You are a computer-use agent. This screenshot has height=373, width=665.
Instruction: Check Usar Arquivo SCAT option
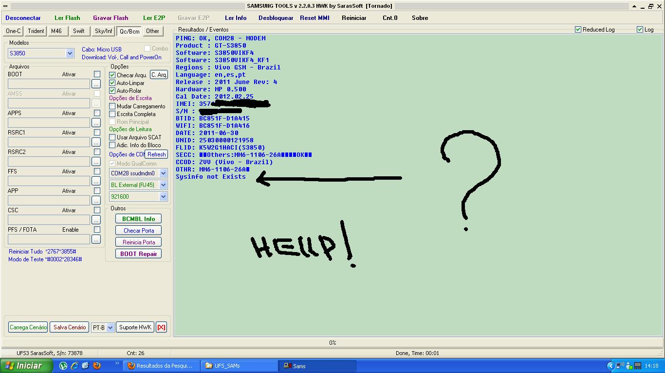coord(112,137)
